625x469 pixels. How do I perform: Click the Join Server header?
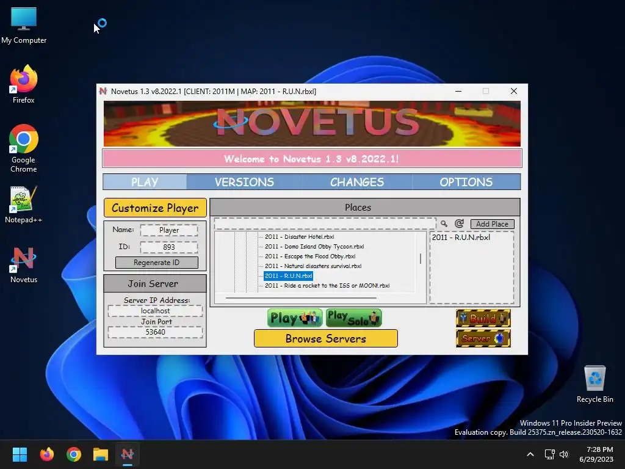point(155,283)
